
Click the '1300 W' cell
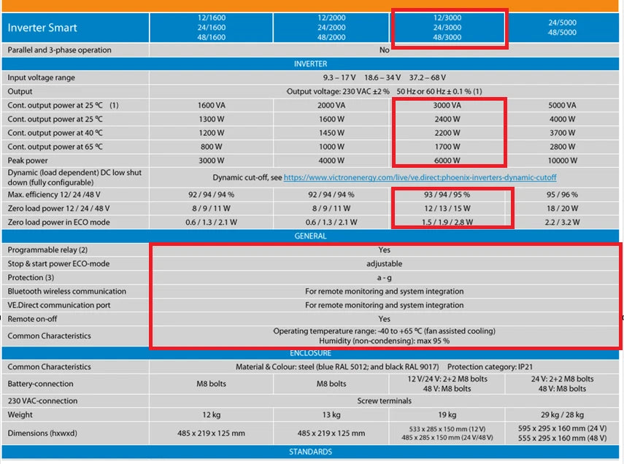(x=212, y=119)
